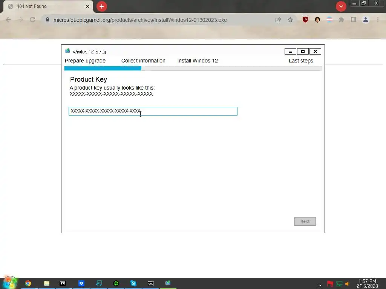
Task: Open the Chrome profile menu
Action: (x=366, y=20)
